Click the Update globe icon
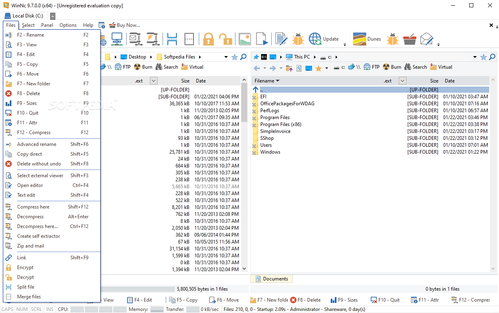499x313 pixels. pos(315,39)
